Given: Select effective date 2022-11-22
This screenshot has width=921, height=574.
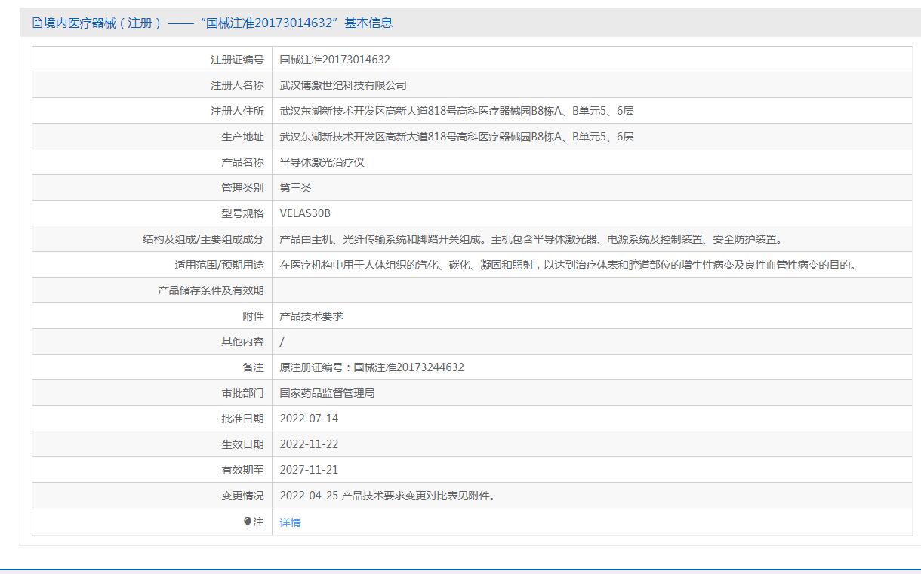Looking at the screenshot, I should [309, 444].
